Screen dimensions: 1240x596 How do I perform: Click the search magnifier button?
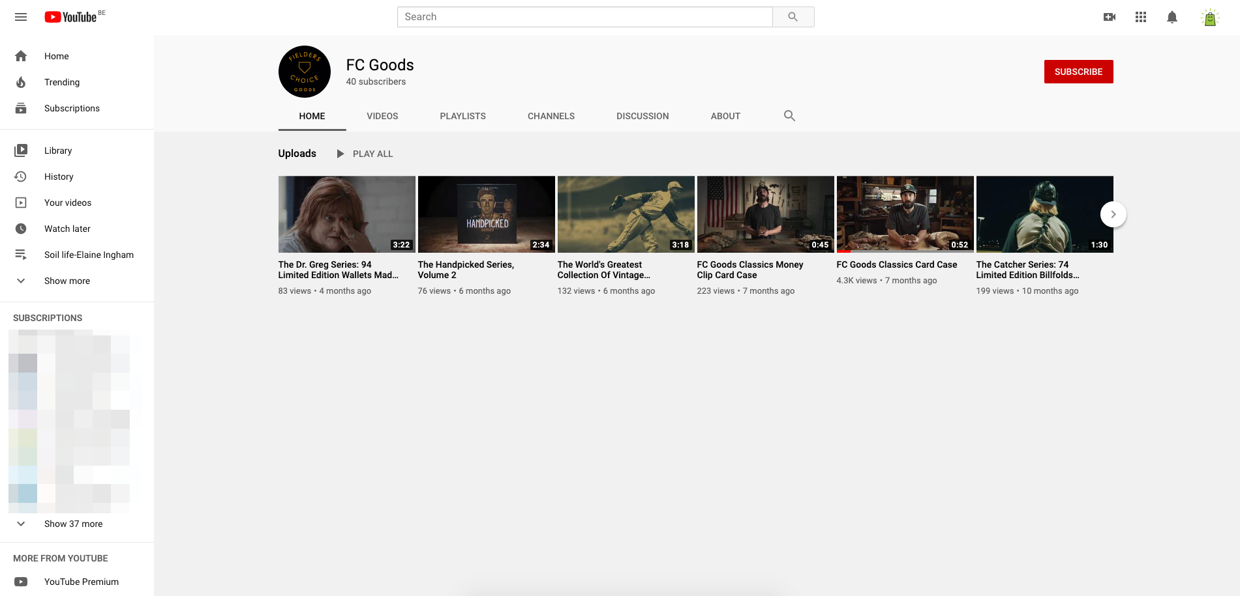793,17
